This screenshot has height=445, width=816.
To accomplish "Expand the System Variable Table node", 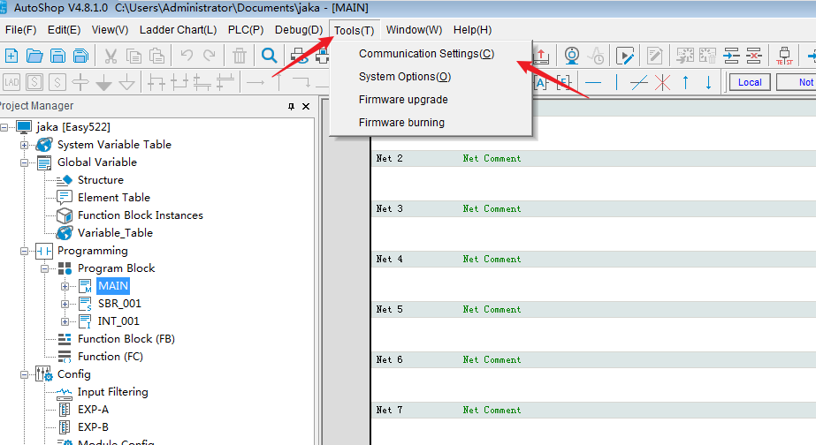I will pyautogui.click(x=25, y=145).
